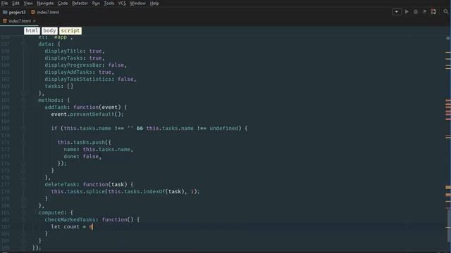Click the 'deleteTask' method name
Viewport: 451px width, 253px height.
[61, 184]
